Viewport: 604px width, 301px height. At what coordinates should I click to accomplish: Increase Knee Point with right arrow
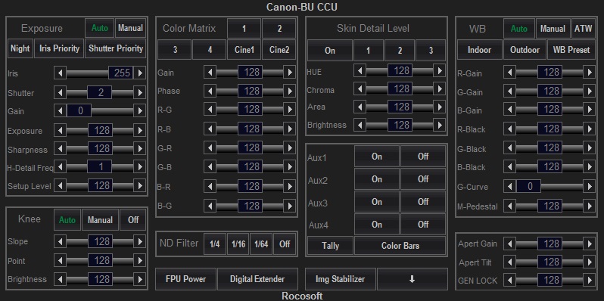[x=140, y=260]
